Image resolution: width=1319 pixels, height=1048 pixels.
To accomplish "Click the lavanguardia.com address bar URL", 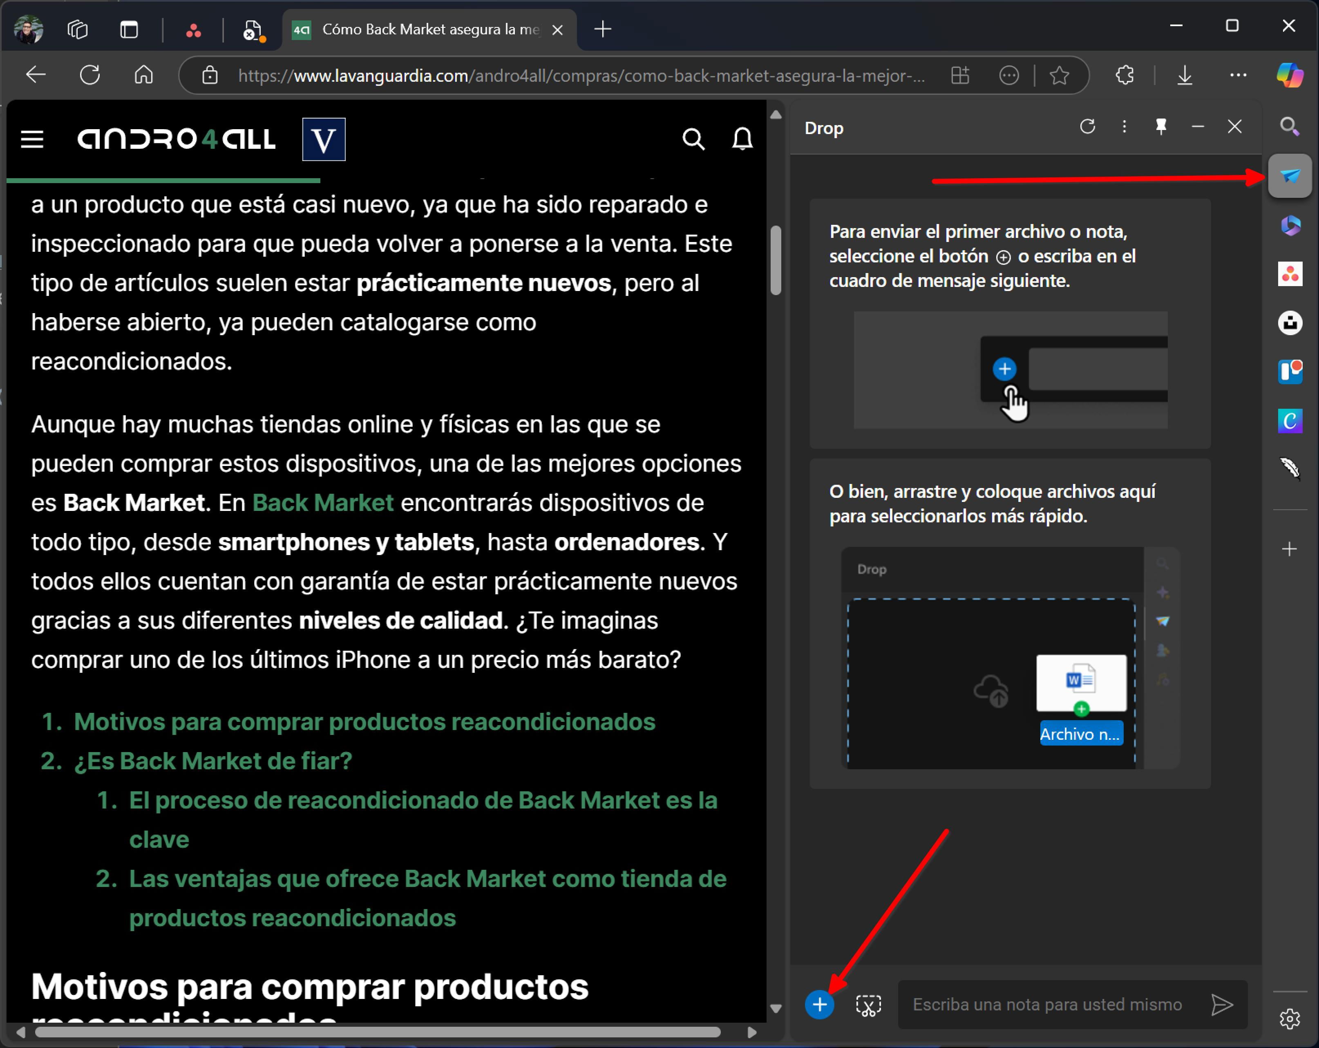I will [x=581, y=76].
